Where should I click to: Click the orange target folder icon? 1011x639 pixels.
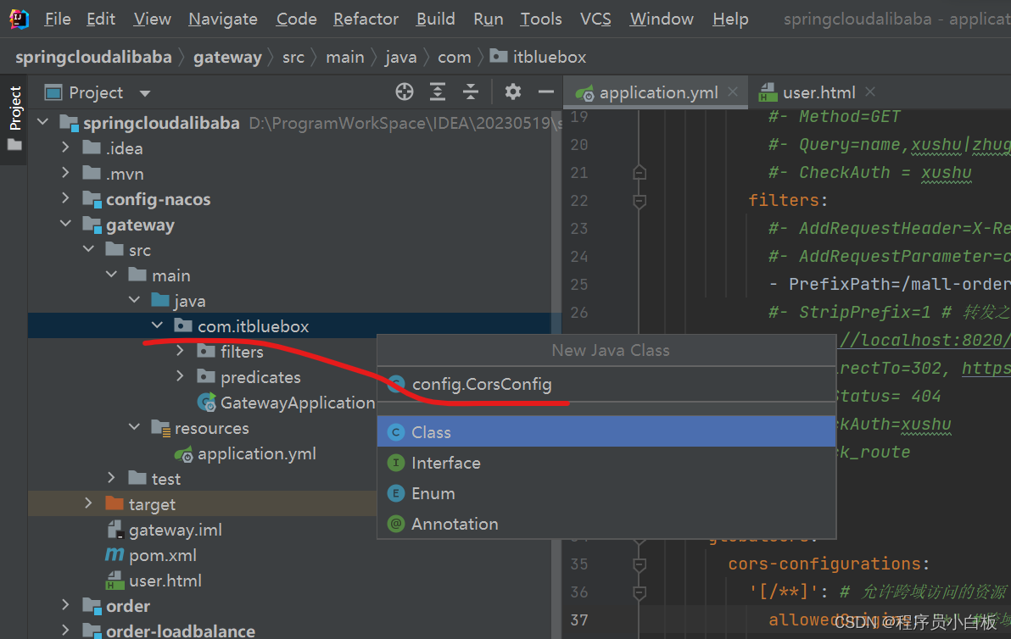tap(115, 503)
